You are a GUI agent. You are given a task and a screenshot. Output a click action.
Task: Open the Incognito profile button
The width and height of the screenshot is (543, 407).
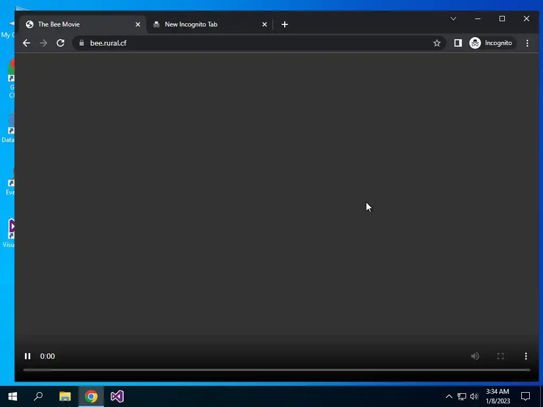pyautogui.click(x=492, y=43)
